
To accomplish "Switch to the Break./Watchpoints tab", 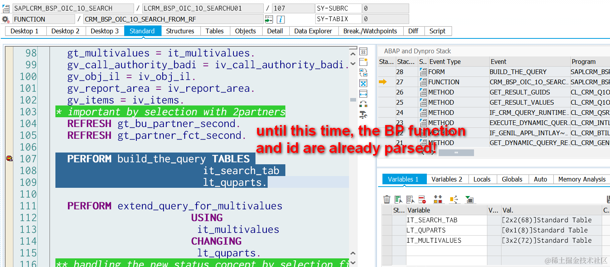I will (x=370, y=31).
